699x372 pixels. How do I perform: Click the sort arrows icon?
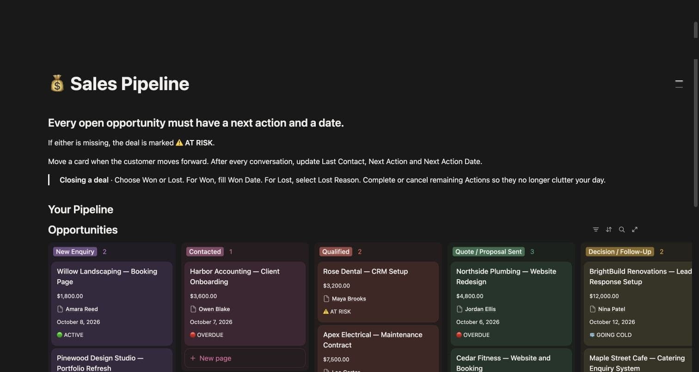[x=609, y=230]
